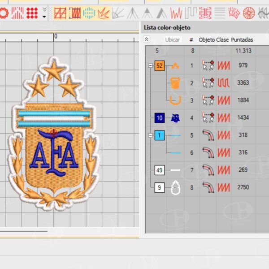
Task: Click the greyed outlined triangle stitch tool
Action: [x=133, y=13]
